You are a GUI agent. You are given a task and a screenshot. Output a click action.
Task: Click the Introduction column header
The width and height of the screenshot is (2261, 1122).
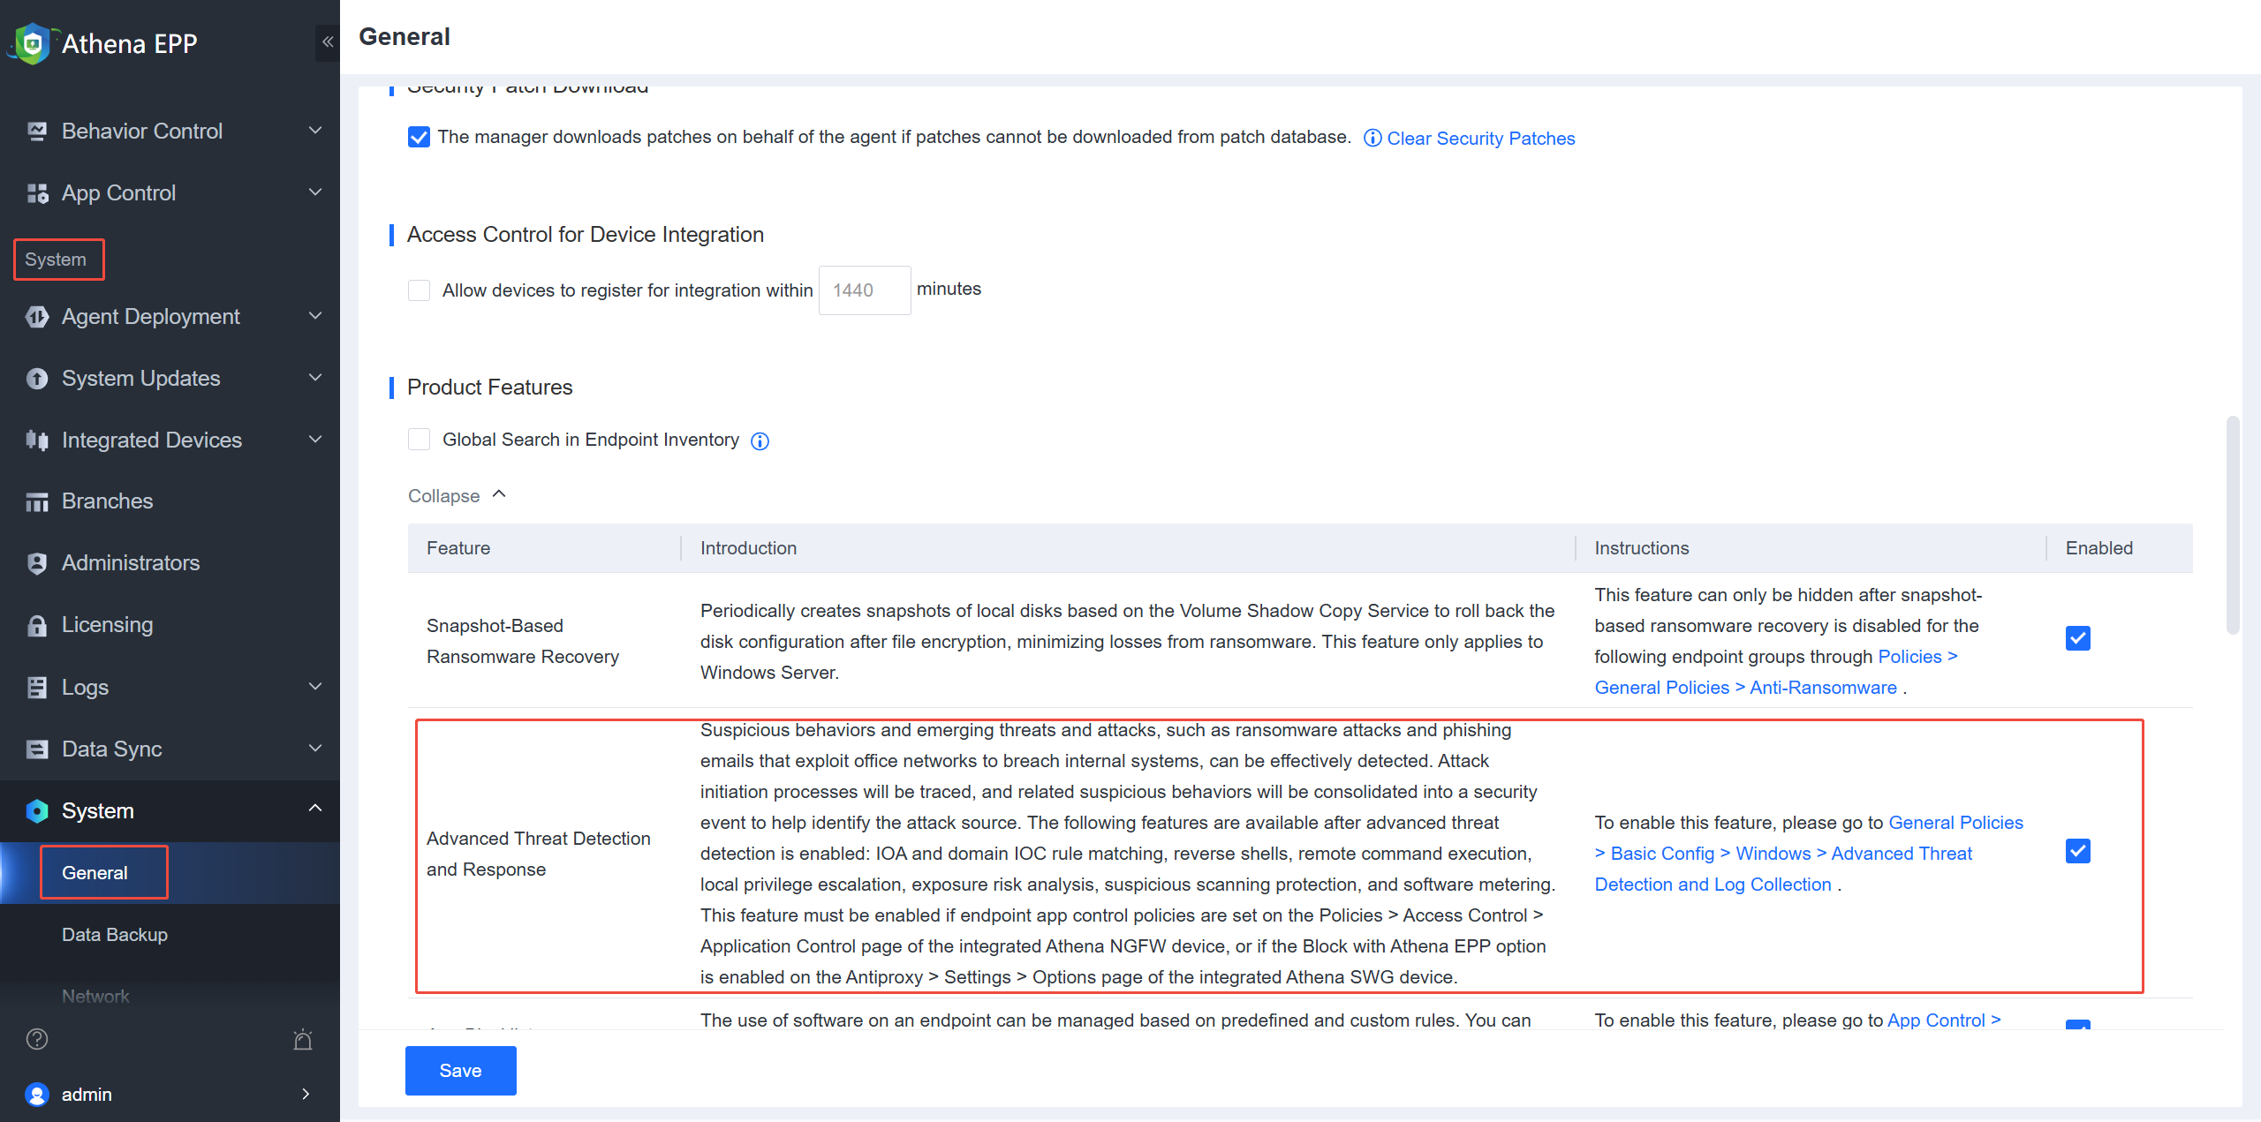coord(748,548)
